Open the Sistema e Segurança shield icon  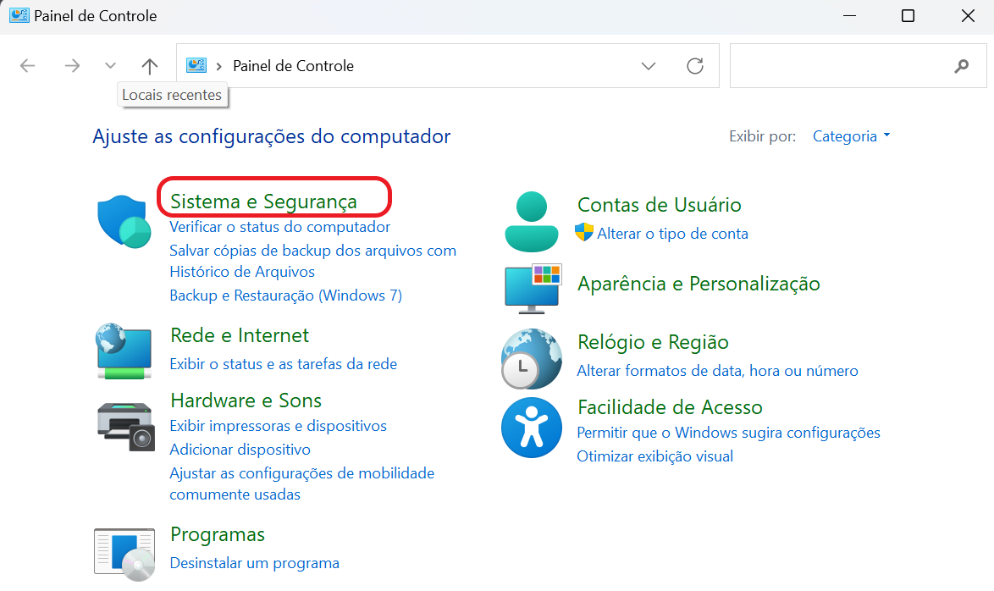(x=124, y=221)
